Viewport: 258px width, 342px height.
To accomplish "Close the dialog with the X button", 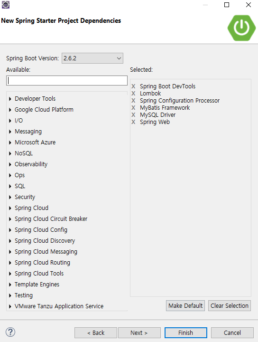I will (x=249, y=5).
